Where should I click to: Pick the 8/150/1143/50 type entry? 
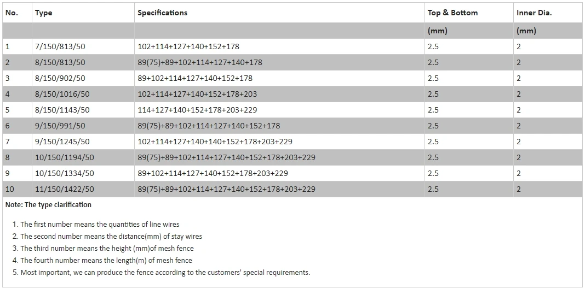pos(62,110)
